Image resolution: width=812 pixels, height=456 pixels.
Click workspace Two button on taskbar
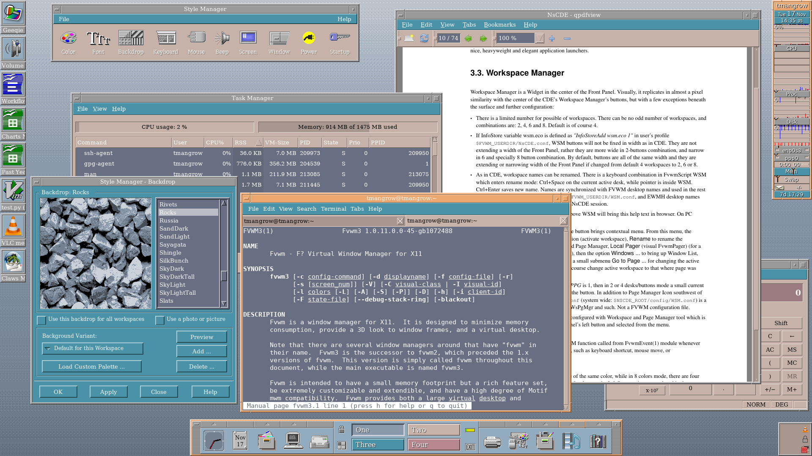[433, 429]
